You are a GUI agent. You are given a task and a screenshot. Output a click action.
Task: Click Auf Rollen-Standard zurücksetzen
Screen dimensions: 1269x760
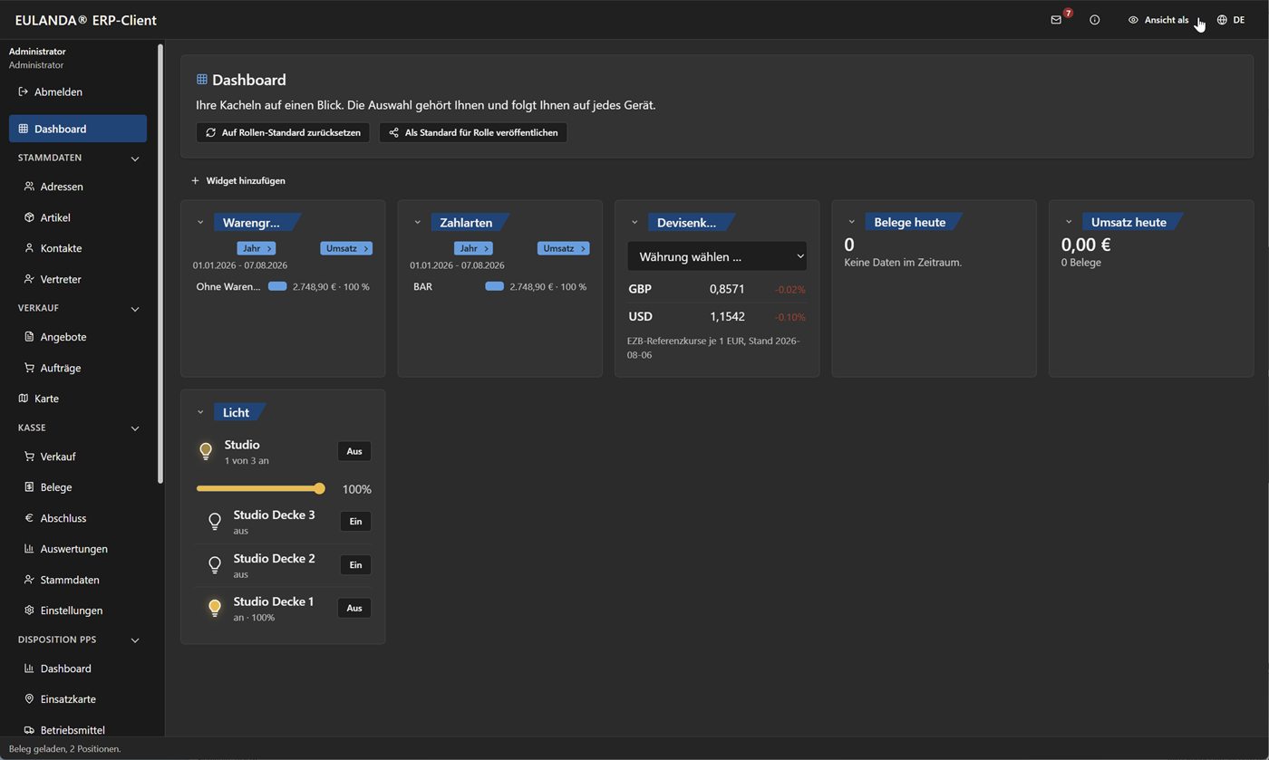[283, 132]
